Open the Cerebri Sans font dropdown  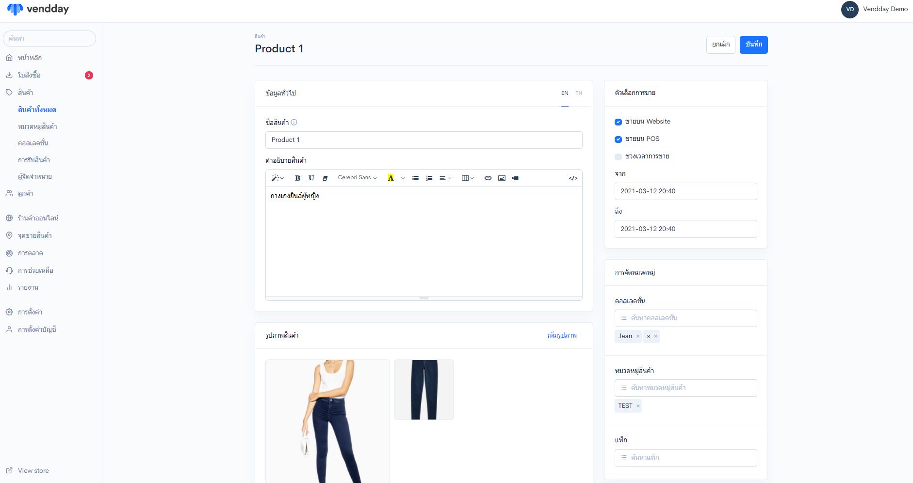357,178
